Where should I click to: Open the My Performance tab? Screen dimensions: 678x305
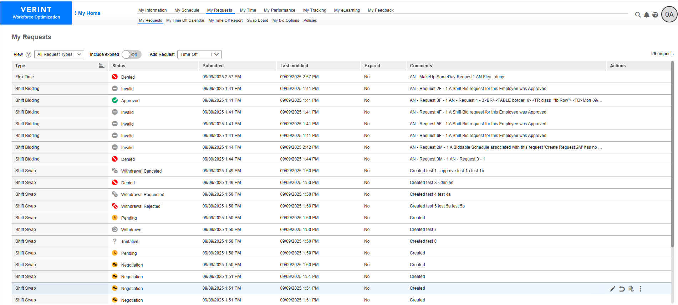(280, 10)
